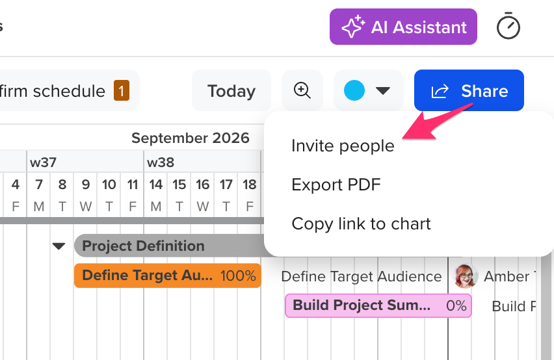Collapse the Project Definition group
The height and width of the screenshot is (360, 554).
point(59,246)
